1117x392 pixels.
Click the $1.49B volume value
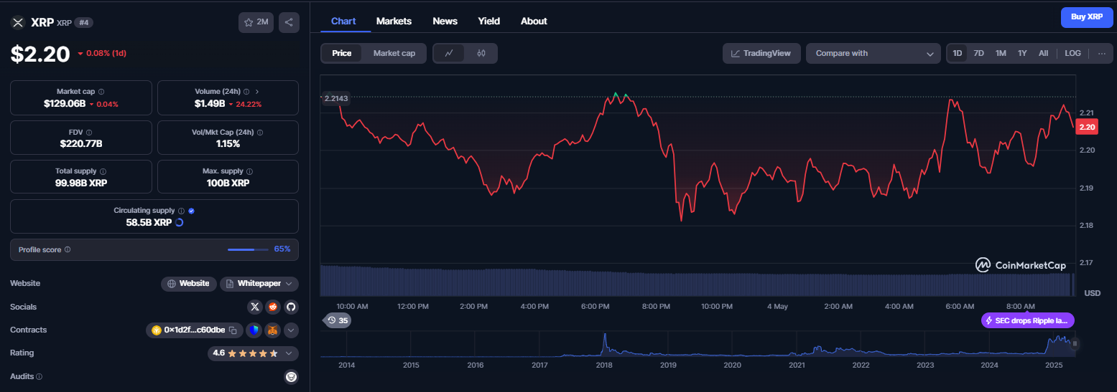tap(210, 104)
